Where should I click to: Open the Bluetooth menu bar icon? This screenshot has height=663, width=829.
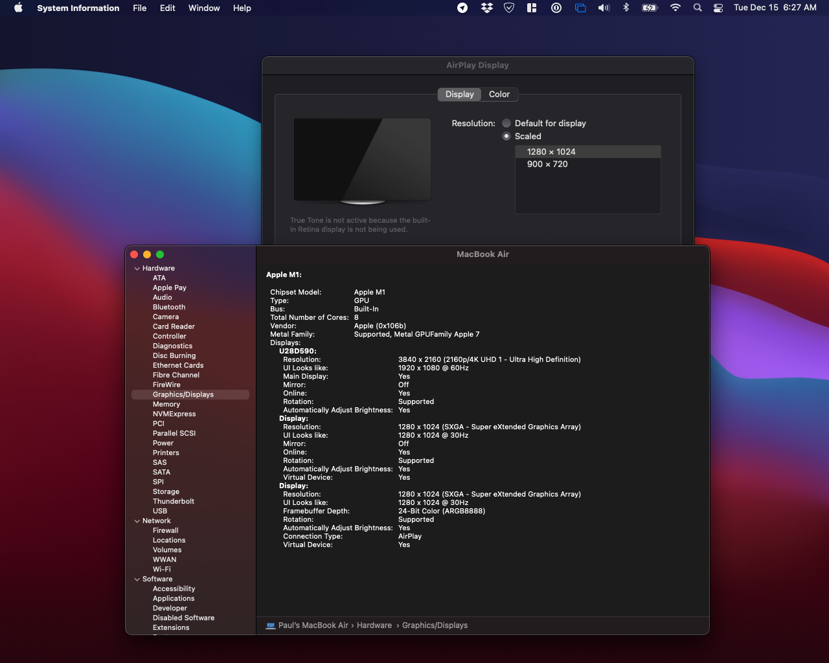[x=626, y=8]
